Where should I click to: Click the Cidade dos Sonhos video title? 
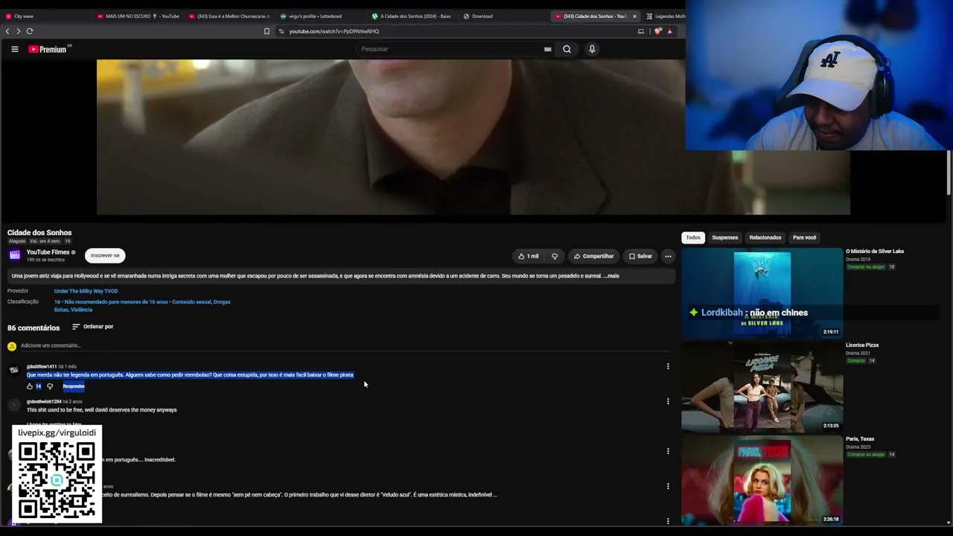[x=39, y=233]
